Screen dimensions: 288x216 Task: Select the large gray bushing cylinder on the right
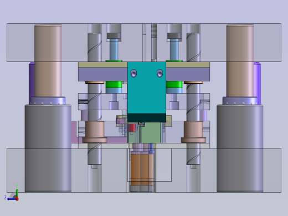pyautogui.click(x=240, y=148)
